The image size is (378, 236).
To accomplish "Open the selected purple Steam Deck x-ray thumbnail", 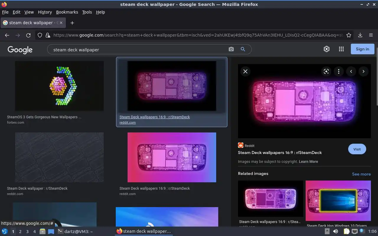I will point(172,86).
